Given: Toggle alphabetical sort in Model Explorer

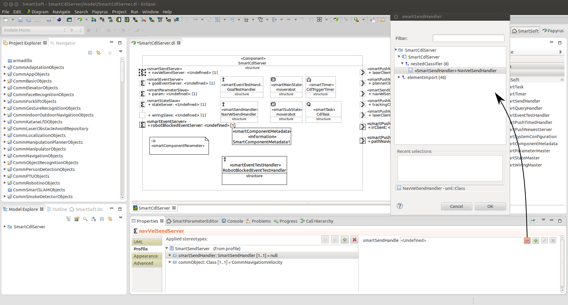Looking at the screenshot, I should coord(93,219).
